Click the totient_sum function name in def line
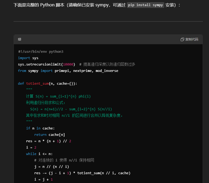This screenshot has width=209, height=183. [37, 83]
